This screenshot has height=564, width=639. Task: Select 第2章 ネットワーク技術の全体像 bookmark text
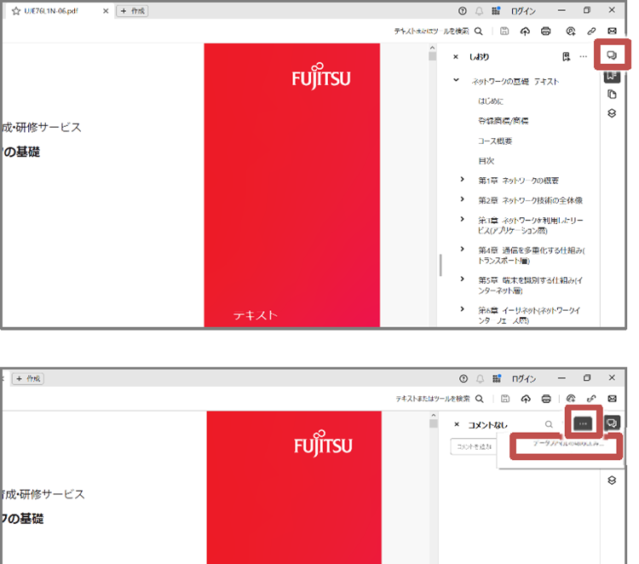tap(530, 200)
